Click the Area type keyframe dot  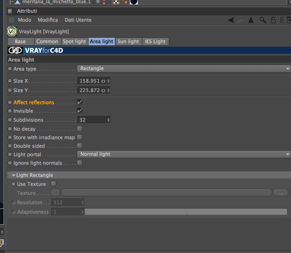coord(10,69)
